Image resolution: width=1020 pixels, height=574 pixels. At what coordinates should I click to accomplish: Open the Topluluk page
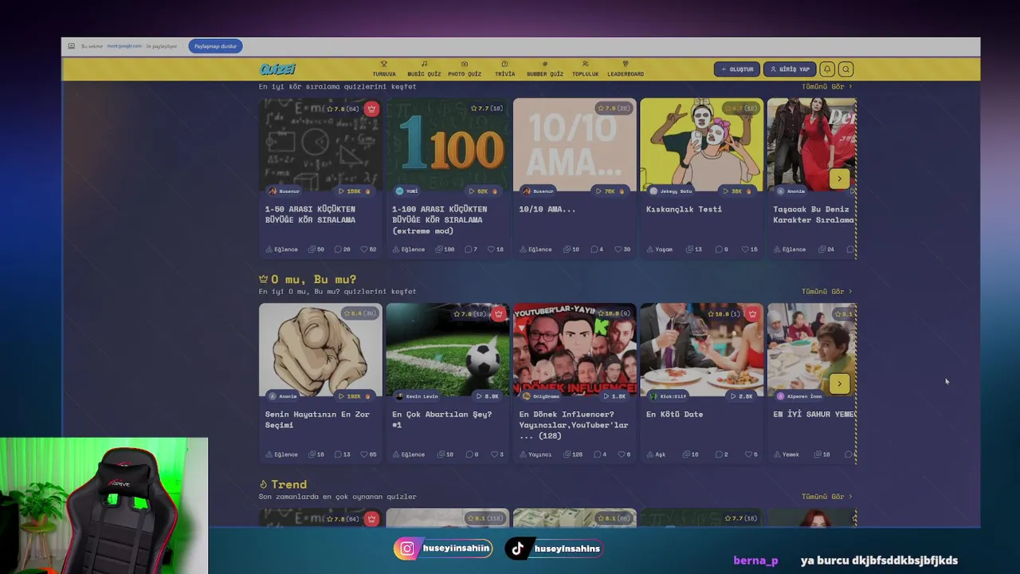(x=585, y=69)
